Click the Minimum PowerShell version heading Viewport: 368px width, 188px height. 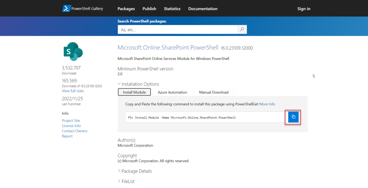coord(145,69)
